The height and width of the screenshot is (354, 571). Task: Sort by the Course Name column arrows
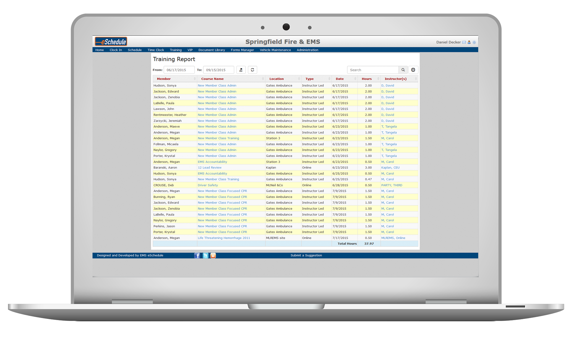point(263,79)
